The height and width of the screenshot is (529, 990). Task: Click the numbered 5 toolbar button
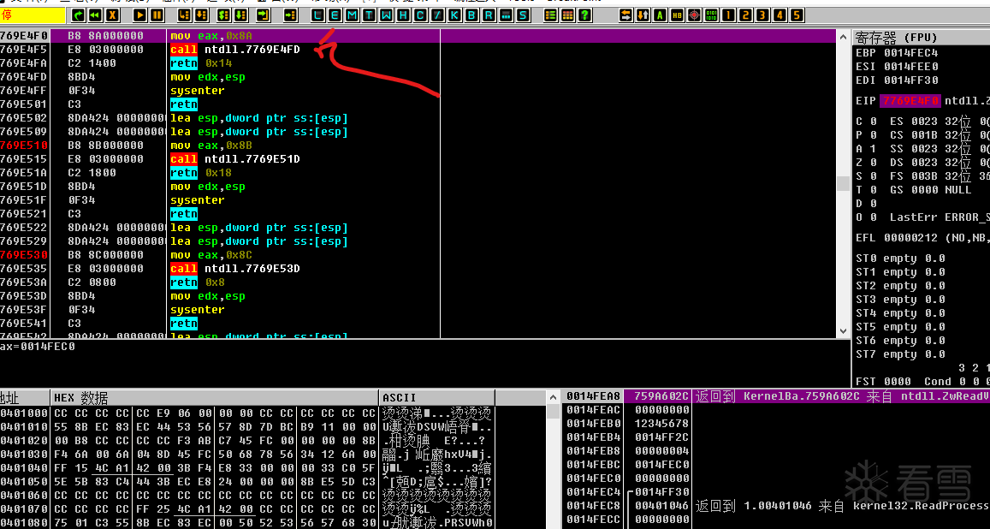[796, 15]
